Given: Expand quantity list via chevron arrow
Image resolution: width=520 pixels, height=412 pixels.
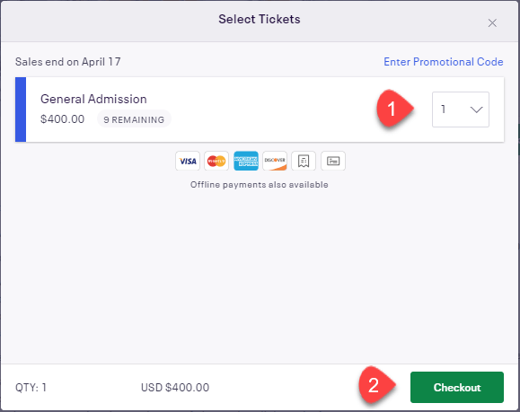Looking at the screenshot, I should point(477,110).
